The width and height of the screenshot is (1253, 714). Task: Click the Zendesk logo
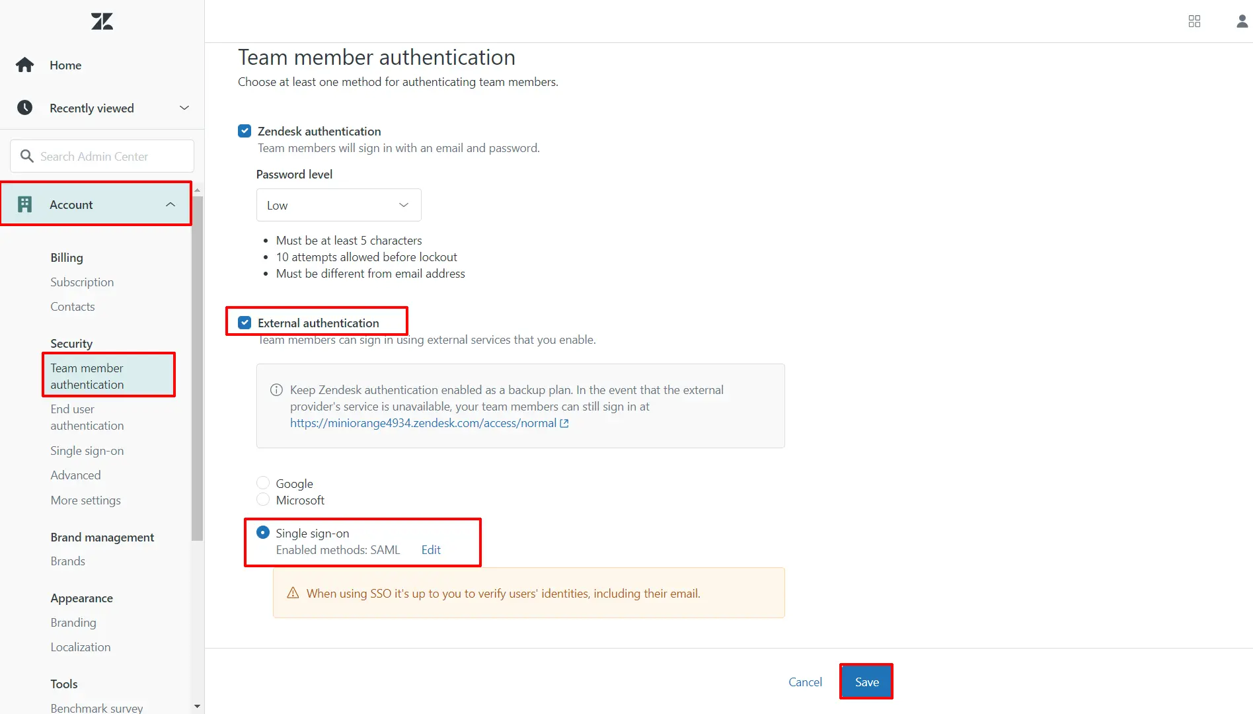point(101,20)
